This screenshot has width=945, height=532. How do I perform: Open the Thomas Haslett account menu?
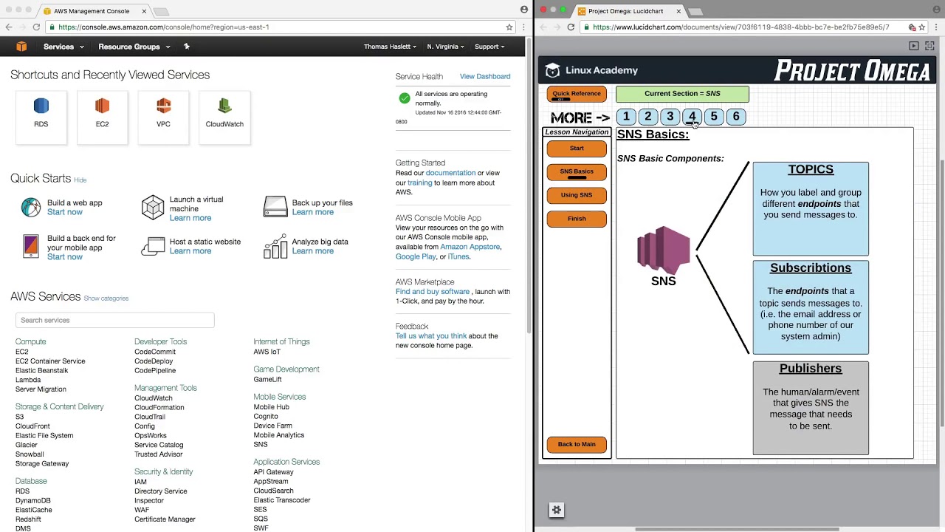[390, 47]
